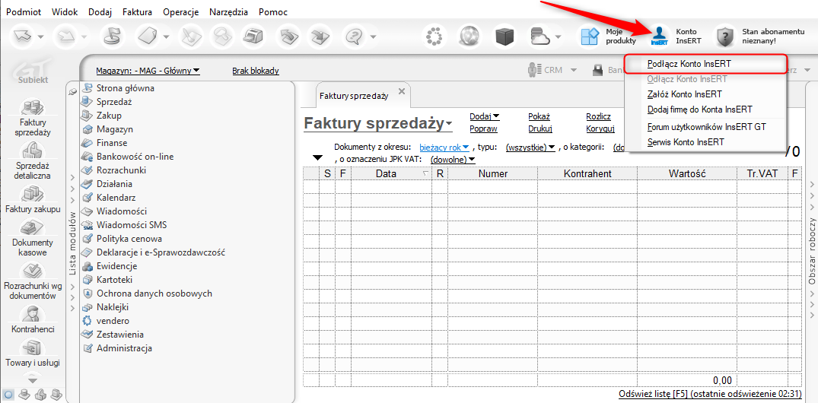Viewport: 818px width, 403px height.
Task: Click the pin icon above Lista modułów
Action: pos(72,91)
